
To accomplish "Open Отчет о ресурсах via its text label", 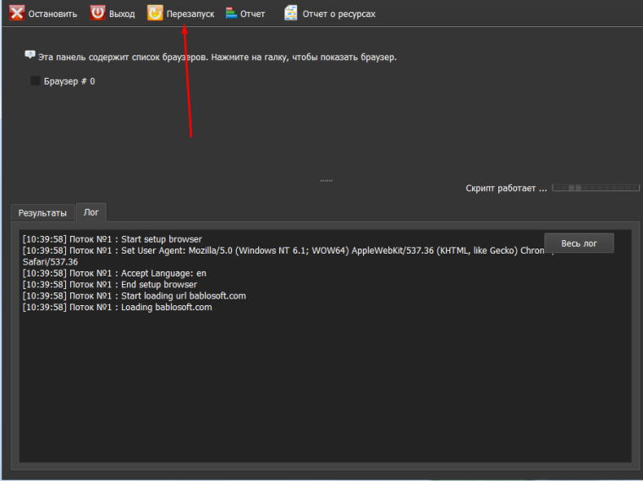I will (x=338, y=14).
